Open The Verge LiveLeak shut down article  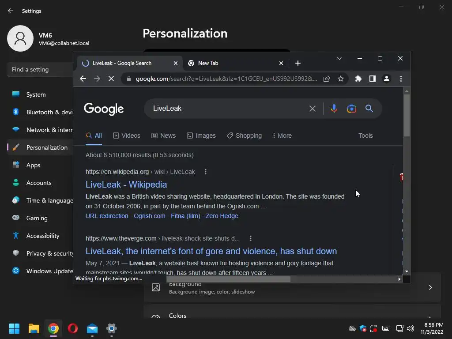click(211, 251)
